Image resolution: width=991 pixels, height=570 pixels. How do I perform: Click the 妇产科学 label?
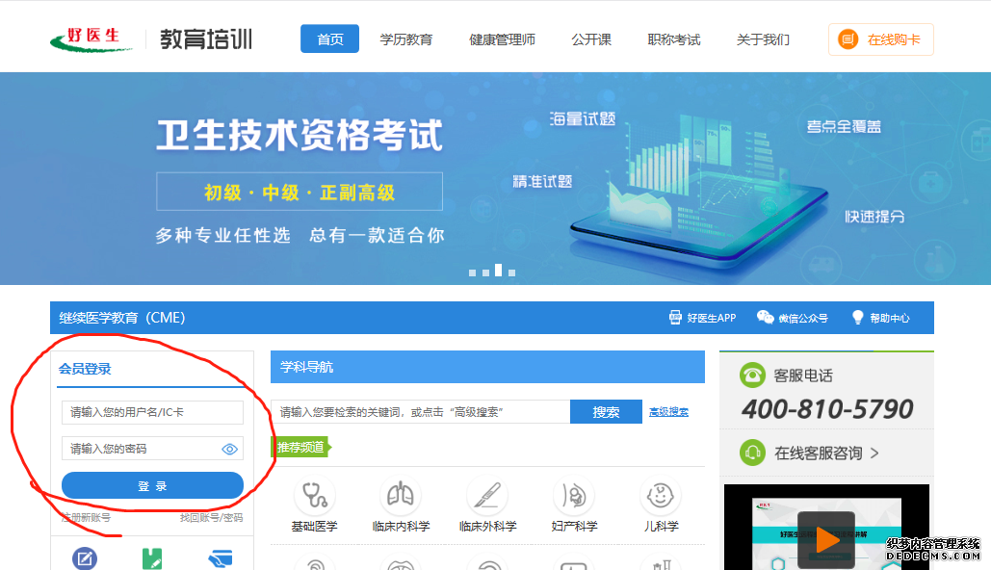click(574, 527)
